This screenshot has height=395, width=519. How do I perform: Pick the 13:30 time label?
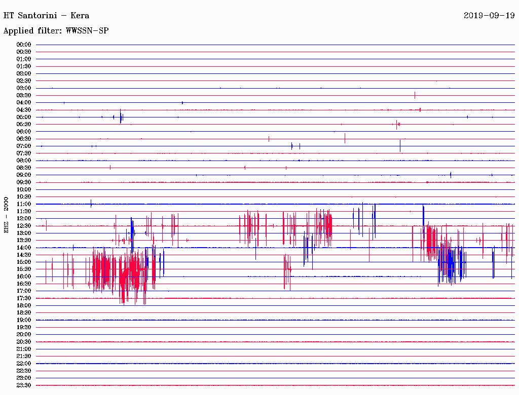coord(24,240)
